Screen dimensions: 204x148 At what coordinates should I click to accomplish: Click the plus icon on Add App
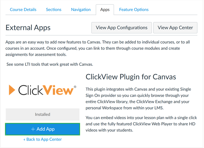coord(33,129)
